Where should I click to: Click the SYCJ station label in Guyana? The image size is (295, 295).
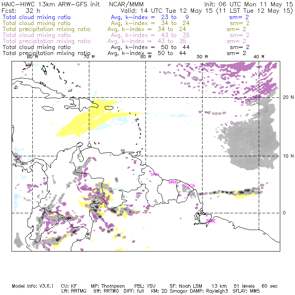155,174
